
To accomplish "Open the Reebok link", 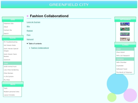I will (x=30, y=31).
